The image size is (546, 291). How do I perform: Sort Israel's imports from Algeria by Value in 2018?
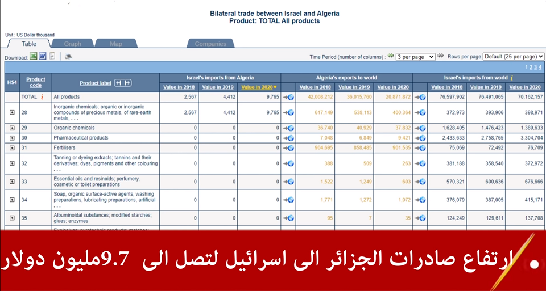179,87
